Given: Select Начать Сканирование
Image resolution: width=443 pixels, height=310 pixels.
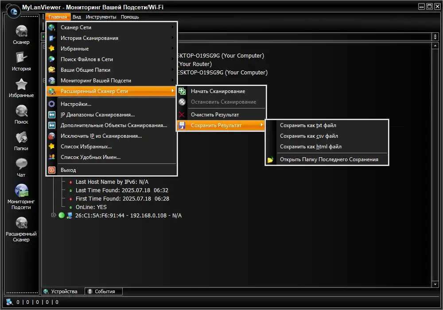Looking at the screenshot, I should tap(221, 91).
